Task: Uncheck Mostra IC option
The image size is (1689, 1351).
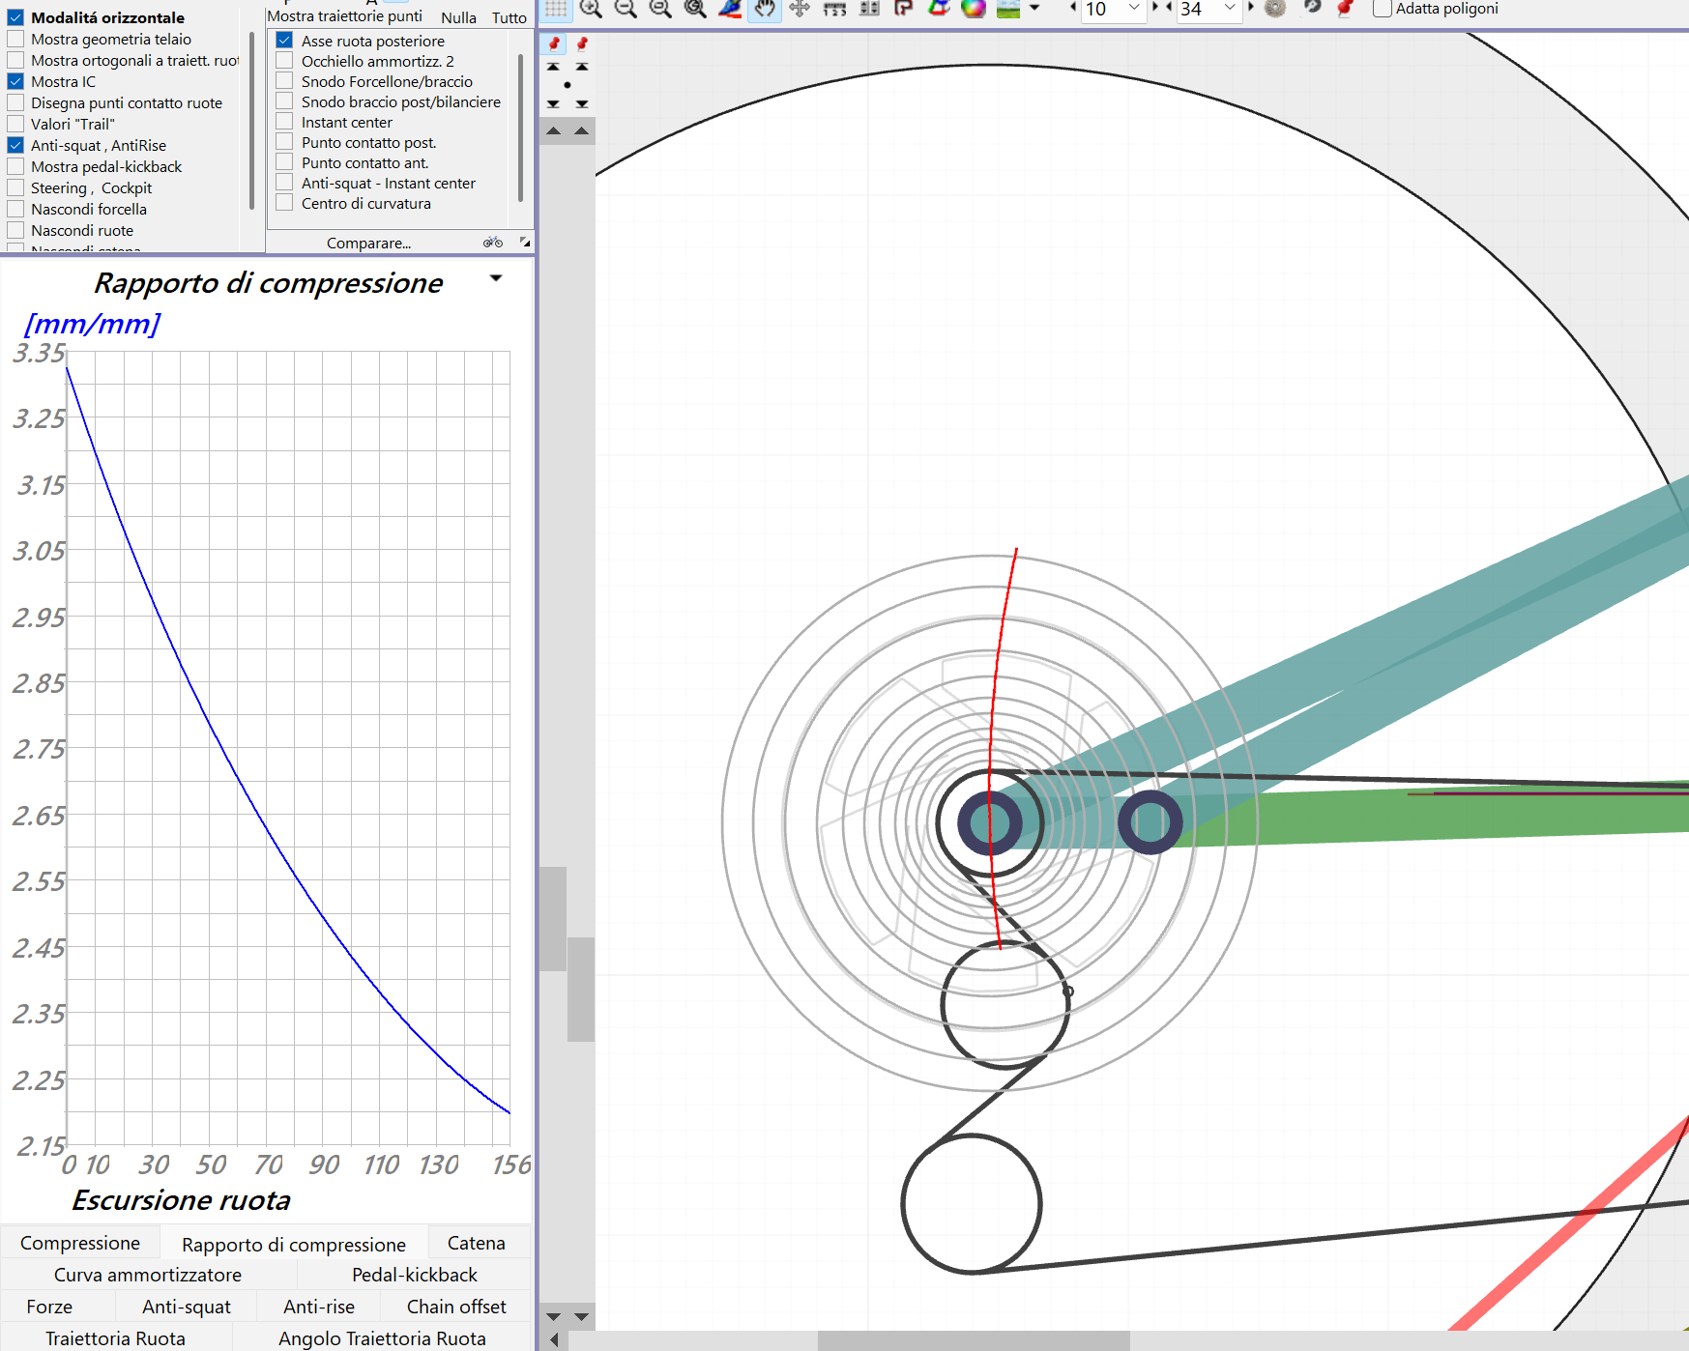Action: pos(15,81)
